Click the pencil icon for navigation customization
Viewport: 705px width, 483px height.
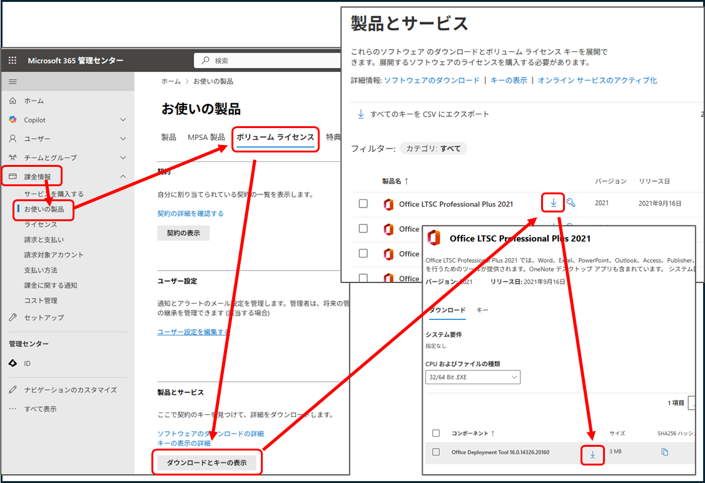[x=13, y=389]
